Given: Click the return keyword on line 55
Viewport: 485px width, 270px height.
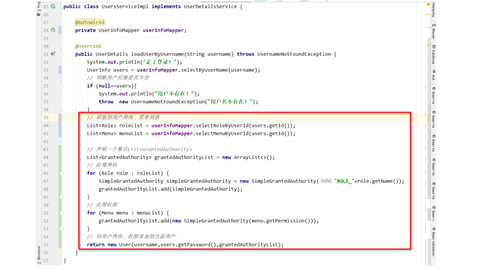Looking at the screenshot, I should [x=96, y=244].
